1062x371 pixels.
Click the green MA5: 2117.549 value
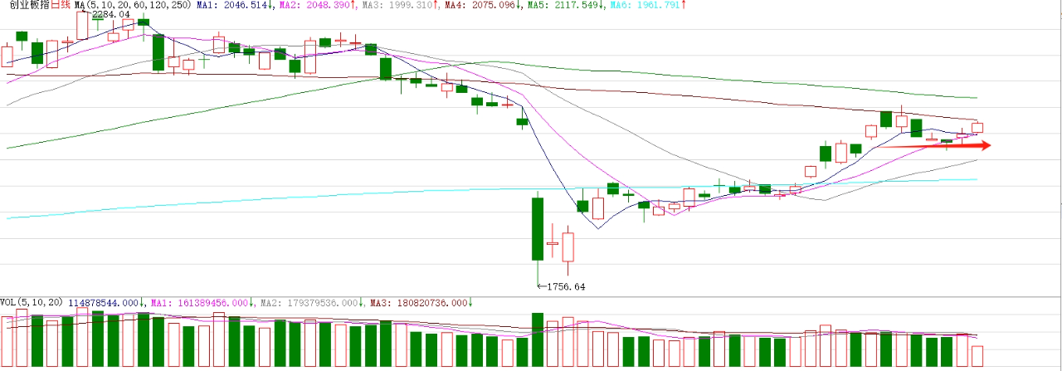click(565, 5)
